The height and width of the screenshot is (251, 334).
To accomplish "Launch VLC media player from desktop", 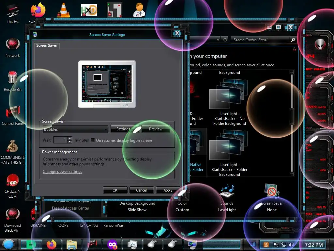I will tap(64, 10).
